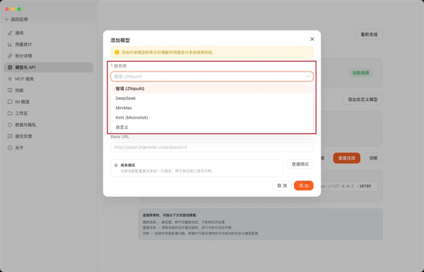This screenshot has height=272, width=424.
Task: Click the folder icon for 工作区
Action: (10, 113)
